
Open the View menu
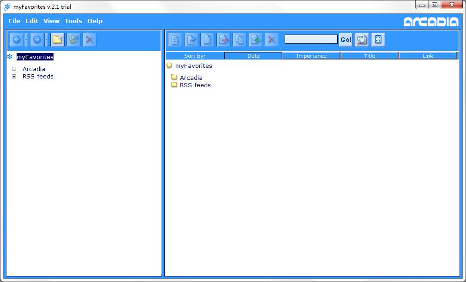point(51,21)
